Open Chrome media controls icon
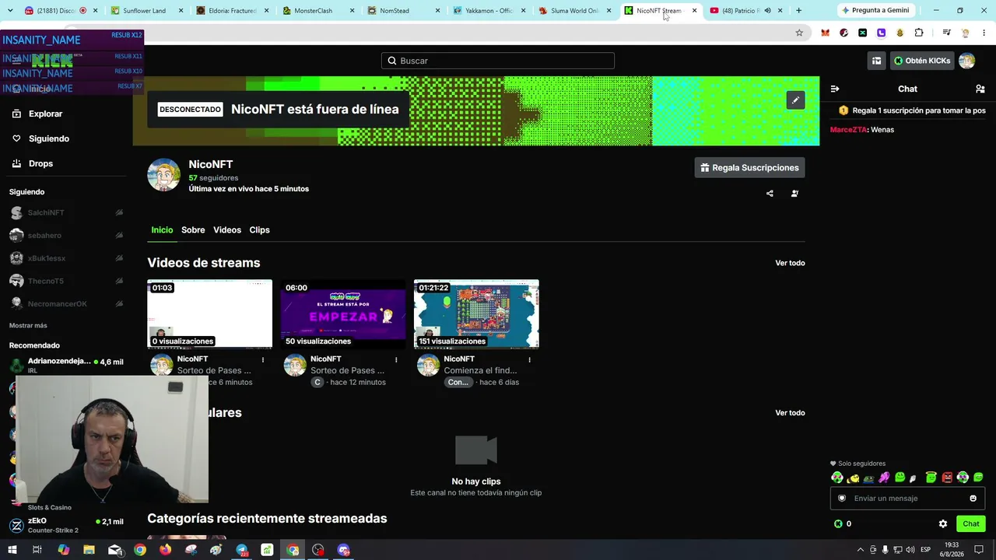This screenshot has width=996, height=560. (946, 33)
